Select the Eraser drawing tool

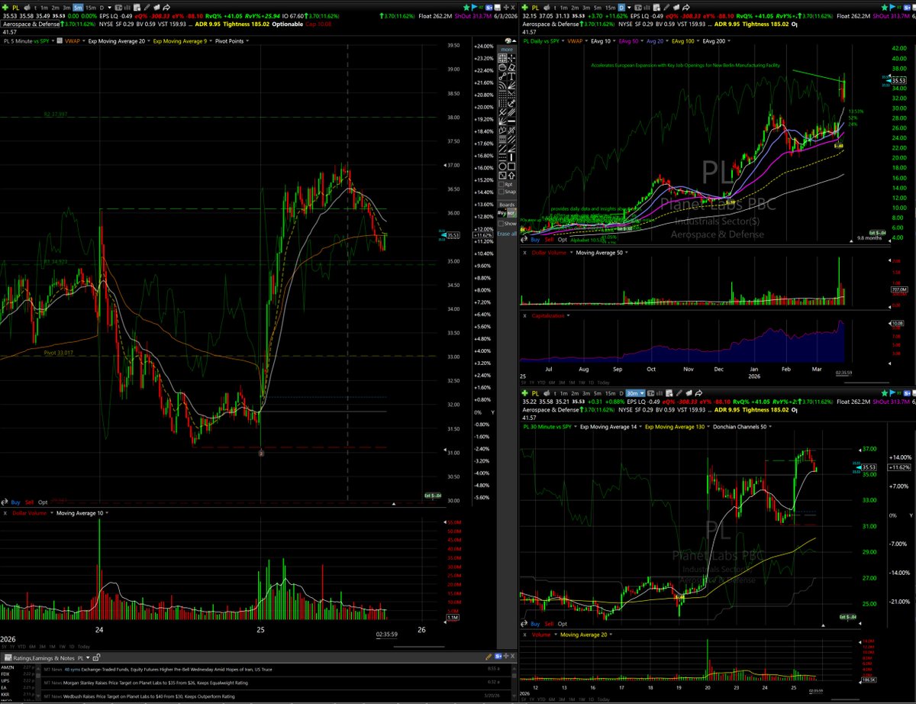pos(511,67)
